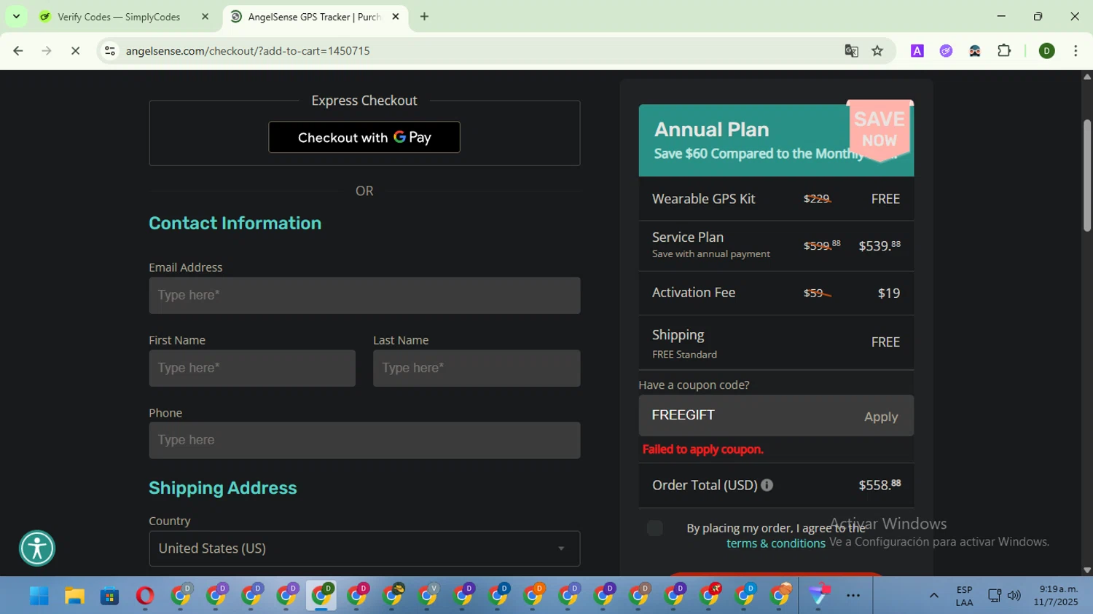Screen dimensions: 1093x614
Task: Checkout with Google Pay
Action: (364, 137)
